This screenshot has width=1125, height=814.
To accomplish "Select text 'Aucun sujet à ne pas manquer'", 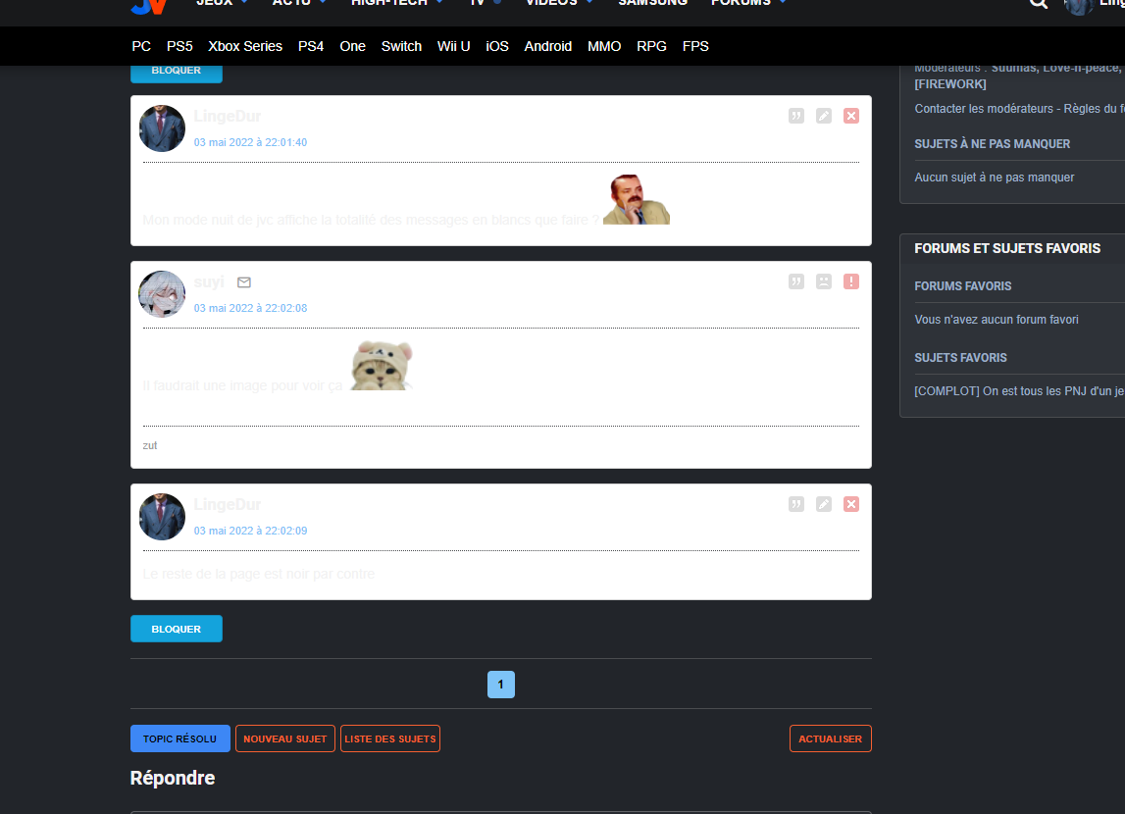I will [x=995, y=178].
